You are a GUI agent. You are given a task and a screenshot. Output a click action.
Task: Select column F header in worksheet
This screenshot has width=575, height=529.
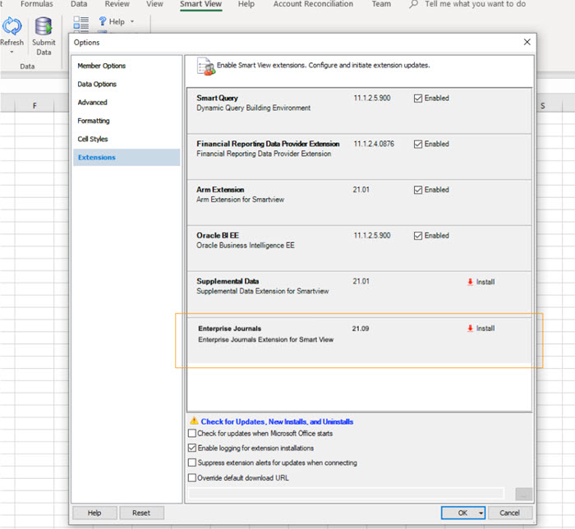(34, 106)
